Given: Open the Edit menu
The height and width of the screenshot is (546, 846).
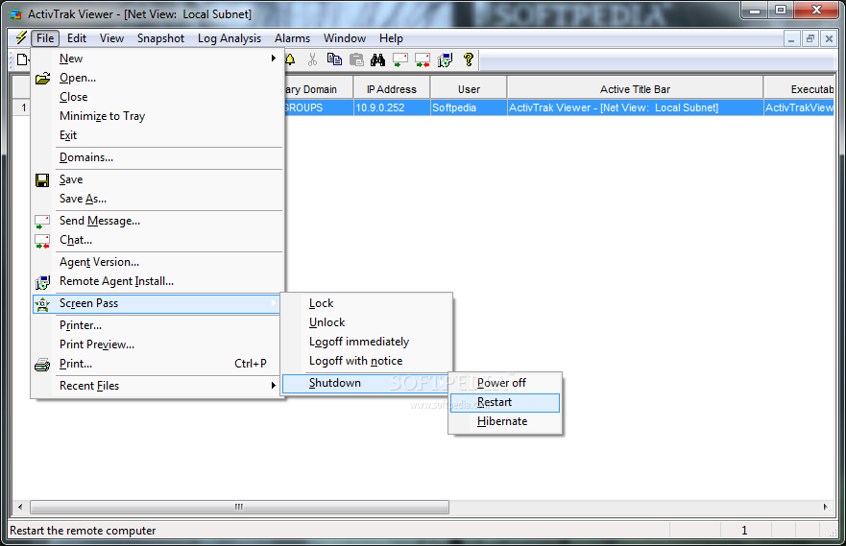Looking at the screenshot, I should pyautogui.click(x=77, y=38).
